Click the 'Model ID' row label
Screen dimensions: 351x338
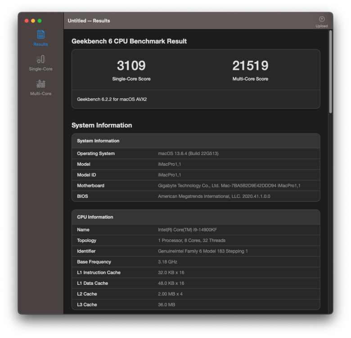click(86, 175)
